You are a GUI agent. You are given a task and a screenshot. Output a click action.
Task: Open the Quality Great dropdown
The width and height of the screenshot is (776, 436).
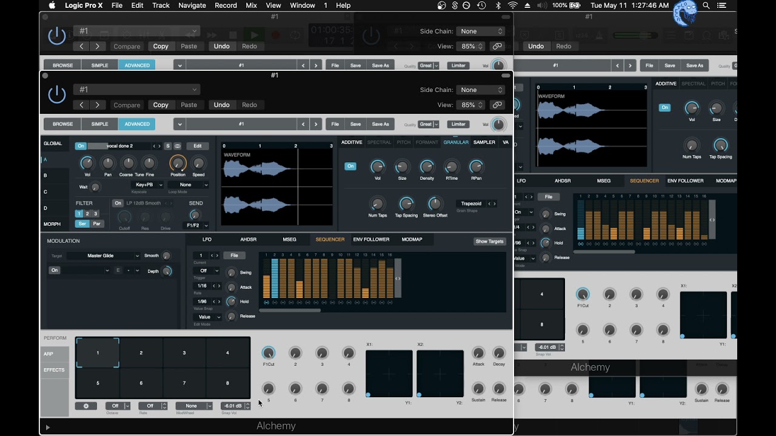429,124
